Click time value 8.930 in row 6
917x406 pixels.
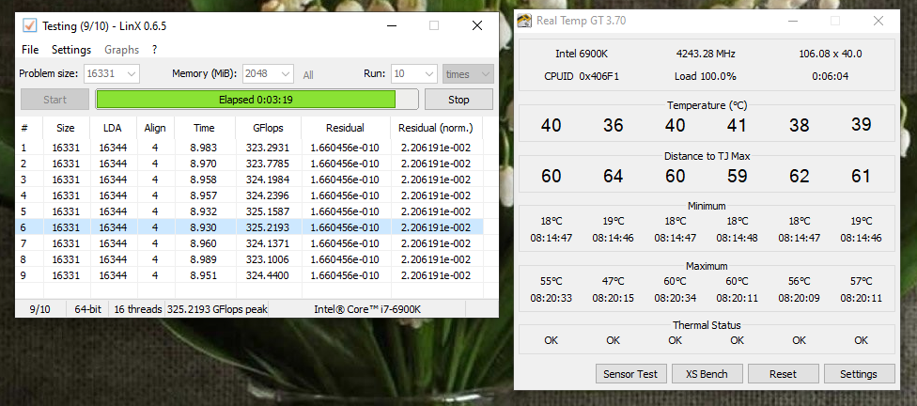pos(204,227)
